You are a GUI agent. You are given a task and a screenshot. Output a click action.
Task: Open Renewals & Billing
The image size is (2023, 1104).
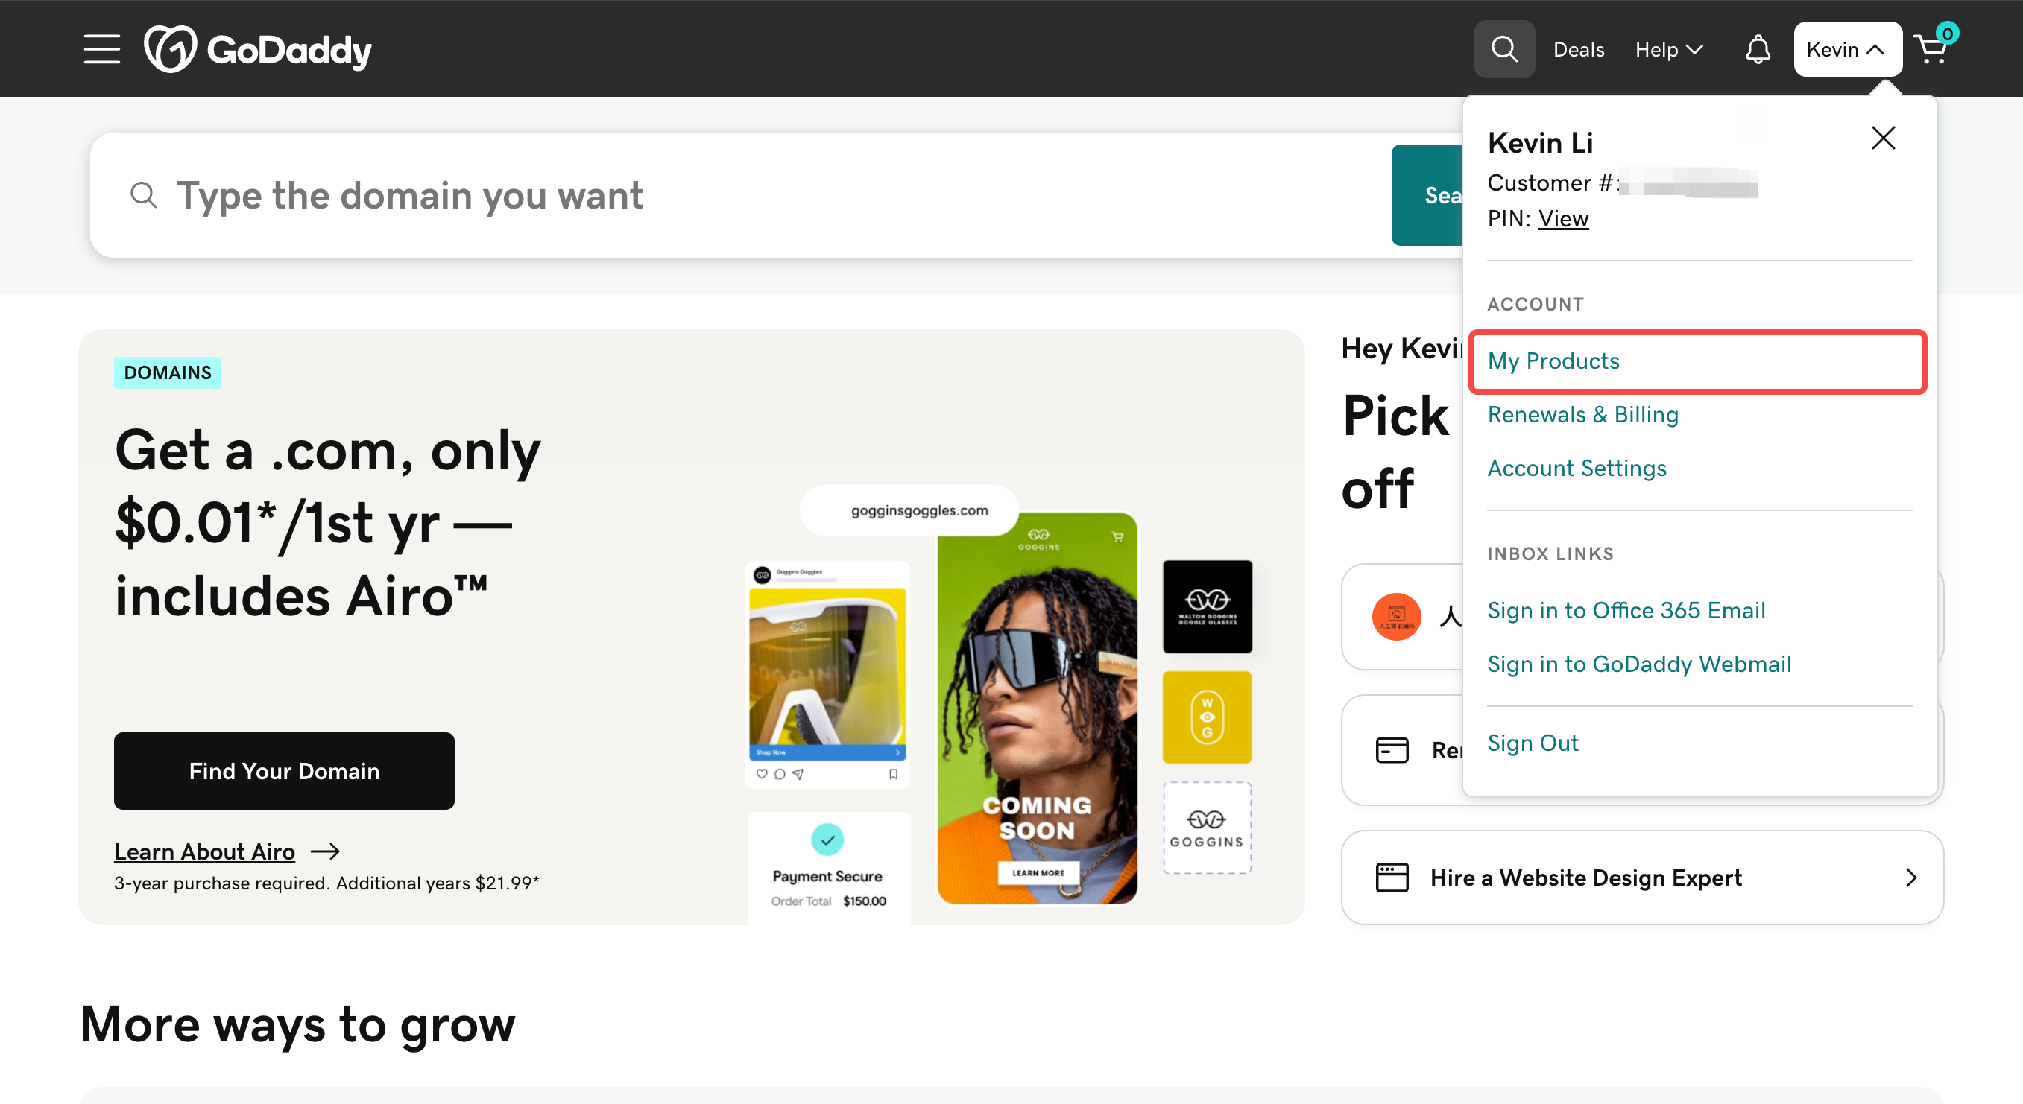click(1582, 414)
